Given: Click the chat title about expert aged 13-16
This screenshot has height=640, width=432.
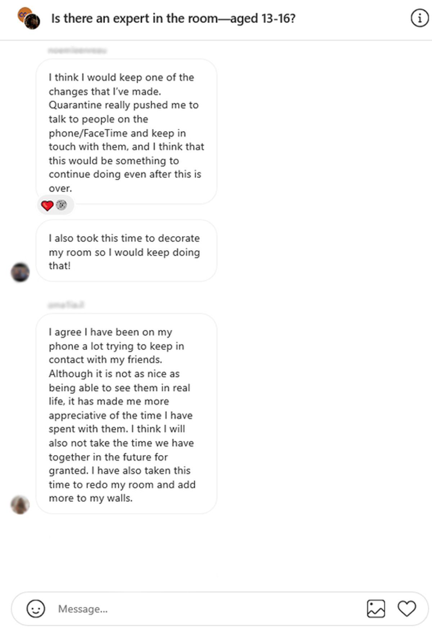Looking at the screenshot, I should pyautogui.click(x=173, y=18).
